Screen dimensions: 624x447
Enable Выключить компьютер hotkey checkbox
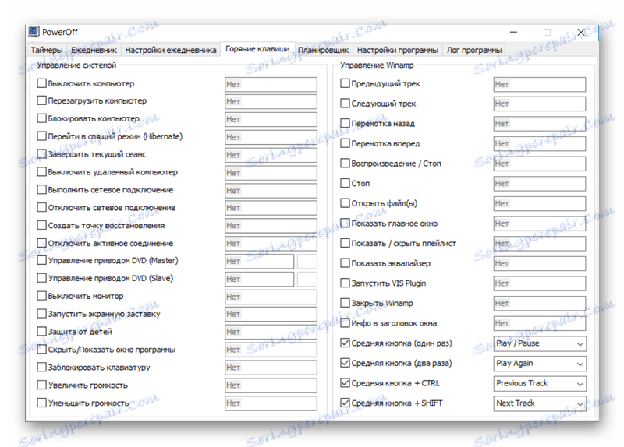(42, 83)
